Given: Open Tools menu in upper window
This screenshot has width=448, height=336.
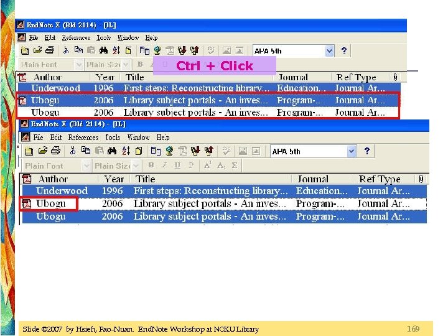Looking at the screenshot, I should click(x=103, y=37).
